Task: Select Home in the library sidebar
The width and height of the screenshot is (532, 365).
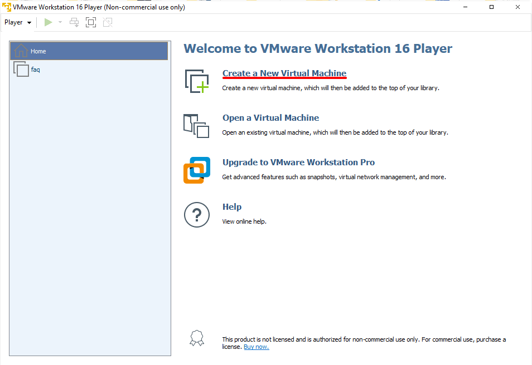Action: [38, 51]
